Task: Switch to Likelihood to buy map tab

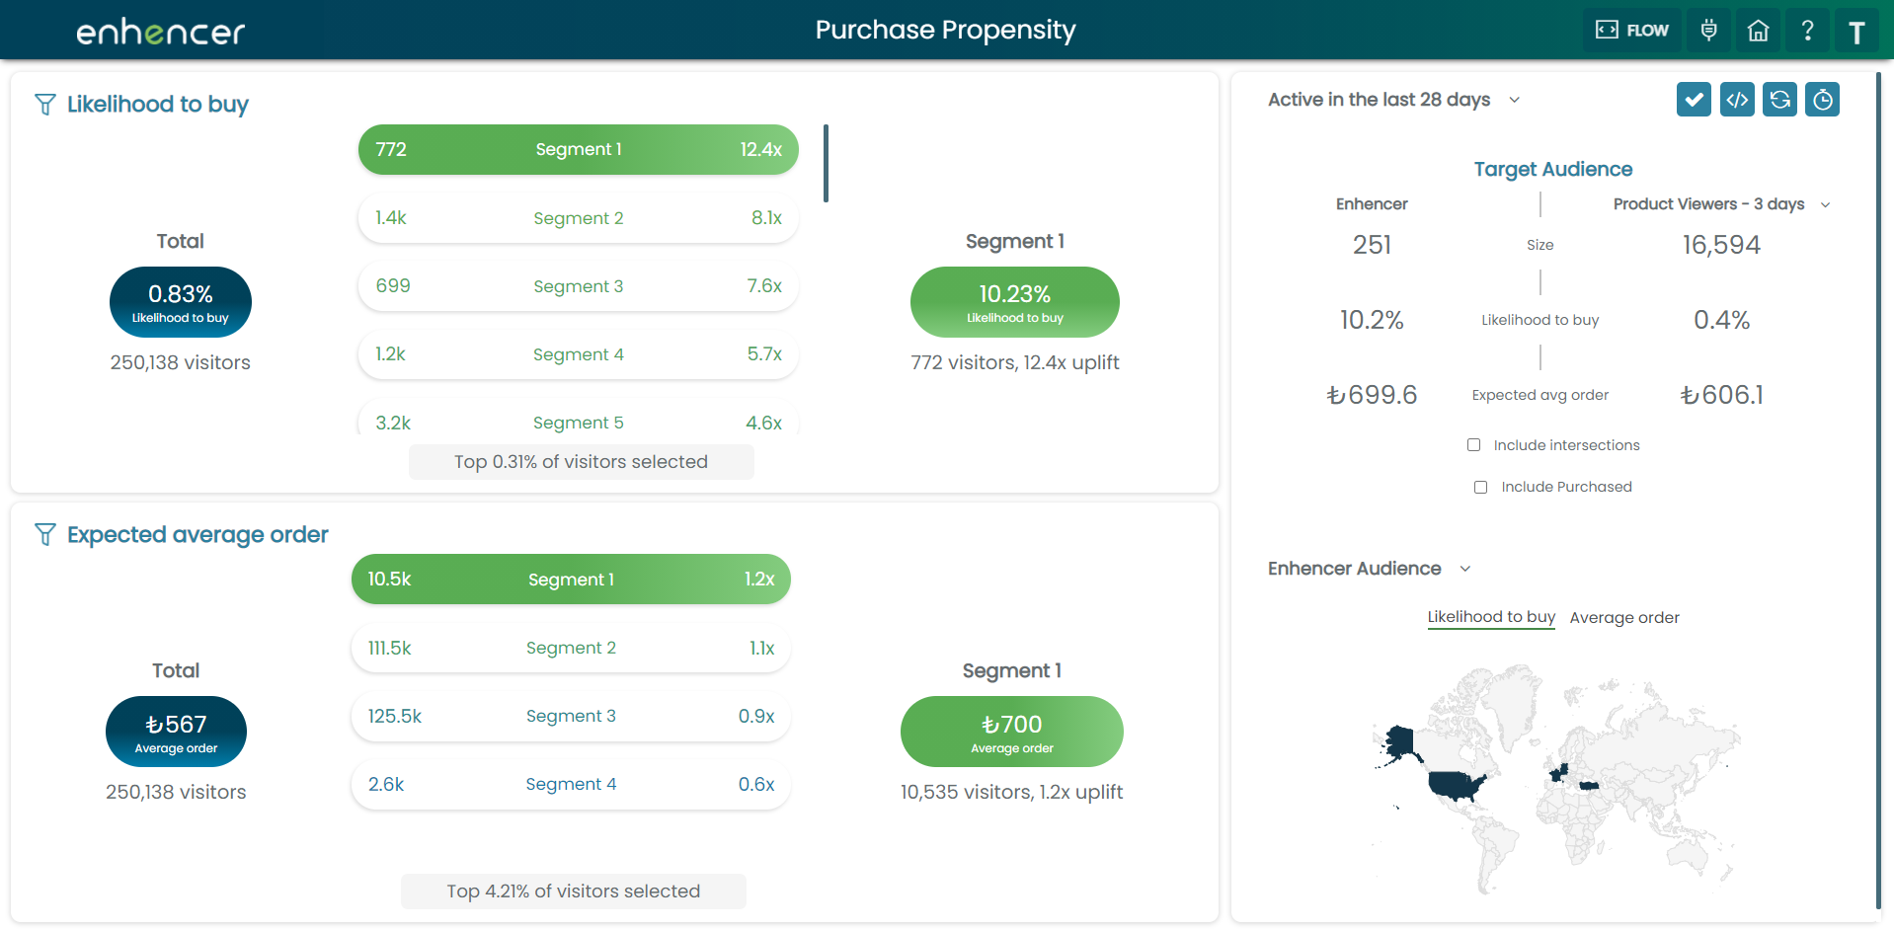Action: pyautogui.click(x=1491, y=617)
